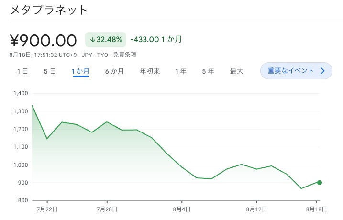The height and width of the screenshot is (220, 343).
Task: Select the 1か月 range tab
Action: (x=80, y=71)
